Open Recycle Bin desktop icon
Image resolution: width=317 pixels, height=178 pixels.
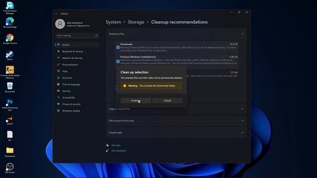[x=10, y=87]
